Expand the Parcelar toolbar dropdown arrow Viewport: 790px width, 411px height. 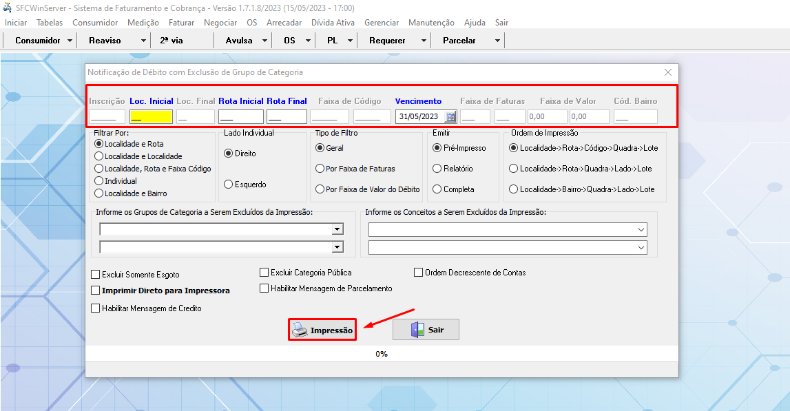497,41
